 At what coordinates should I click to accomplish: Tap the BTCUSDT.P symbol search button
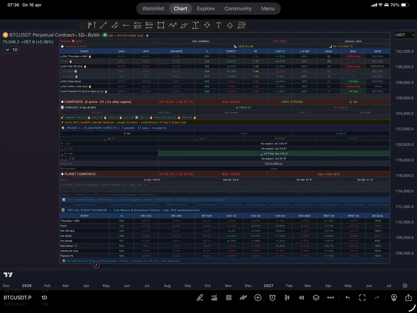tap(17, 298)
